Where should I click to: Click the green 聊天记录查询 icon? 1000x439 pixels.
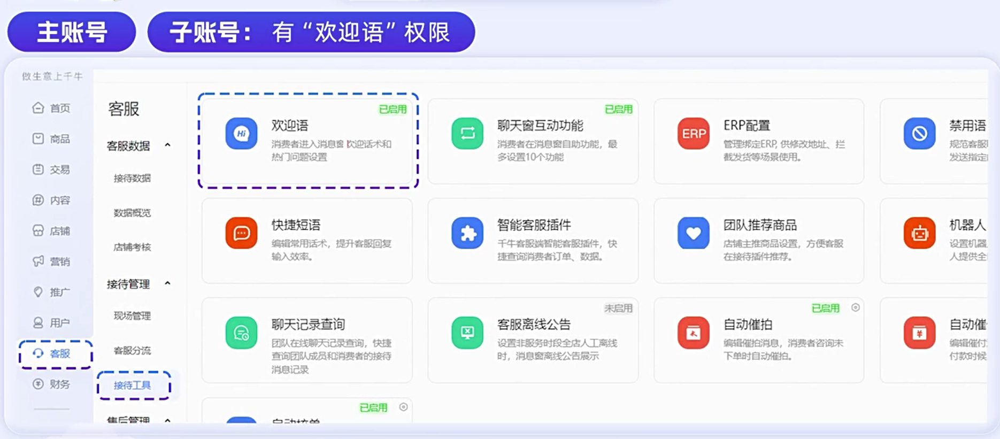(241, 333)
